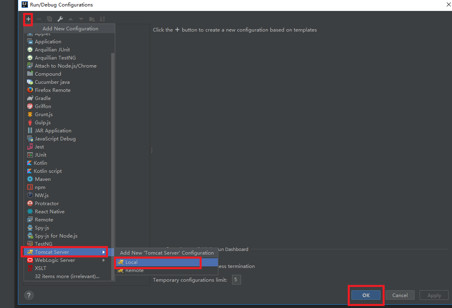This screenshot has height=308, width=452.
Task: Click the Kotlin logo icon
Action: 29,163
